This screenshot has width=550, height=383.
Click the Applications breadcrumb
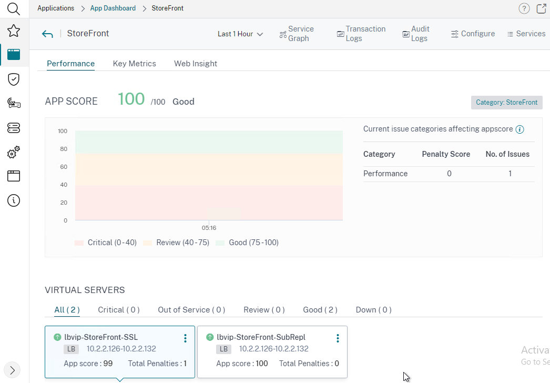pyautogui.click(x=56, y=8)
